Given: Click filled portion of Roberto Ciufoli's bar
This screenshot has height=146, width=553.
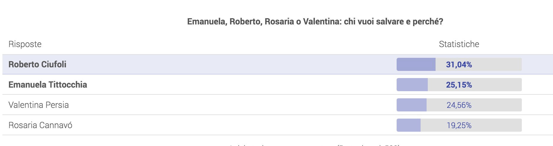Looking at the screenshot, I should pyautogui.click(x=416, y=64).
